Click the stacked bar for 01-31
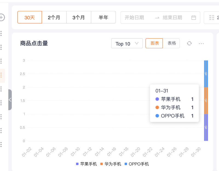 (206, 100)
